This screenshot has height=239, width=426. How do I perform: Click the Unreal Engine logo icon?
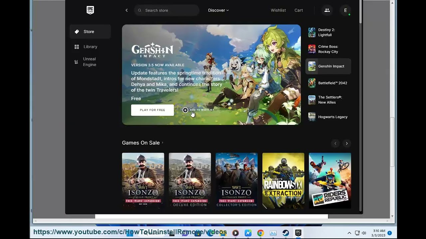[x=76, y=62]
